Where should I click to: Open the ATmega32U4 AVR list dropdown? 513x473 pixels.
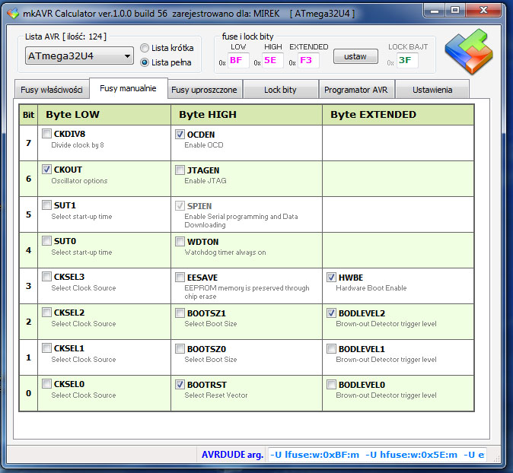point(79,56)
